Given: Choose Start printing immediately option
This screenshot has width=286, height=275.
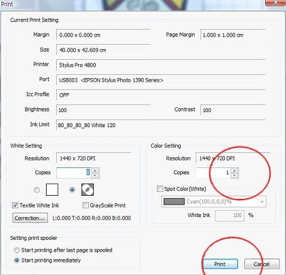Looking at the screenshot, I should click(16, 261).
